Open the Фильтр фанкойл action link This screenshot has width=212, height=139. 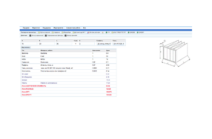pos(72,35)
